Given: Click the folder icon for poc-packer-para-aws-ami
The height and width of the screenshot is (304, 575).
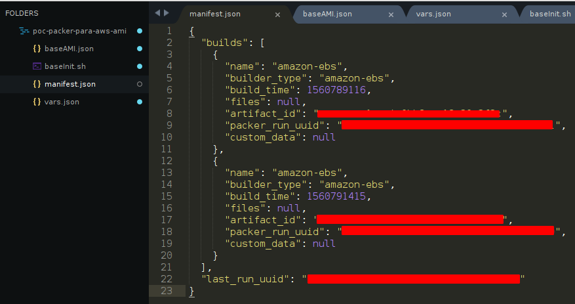Looking at the screenshot, I should (x=25, y=31).
